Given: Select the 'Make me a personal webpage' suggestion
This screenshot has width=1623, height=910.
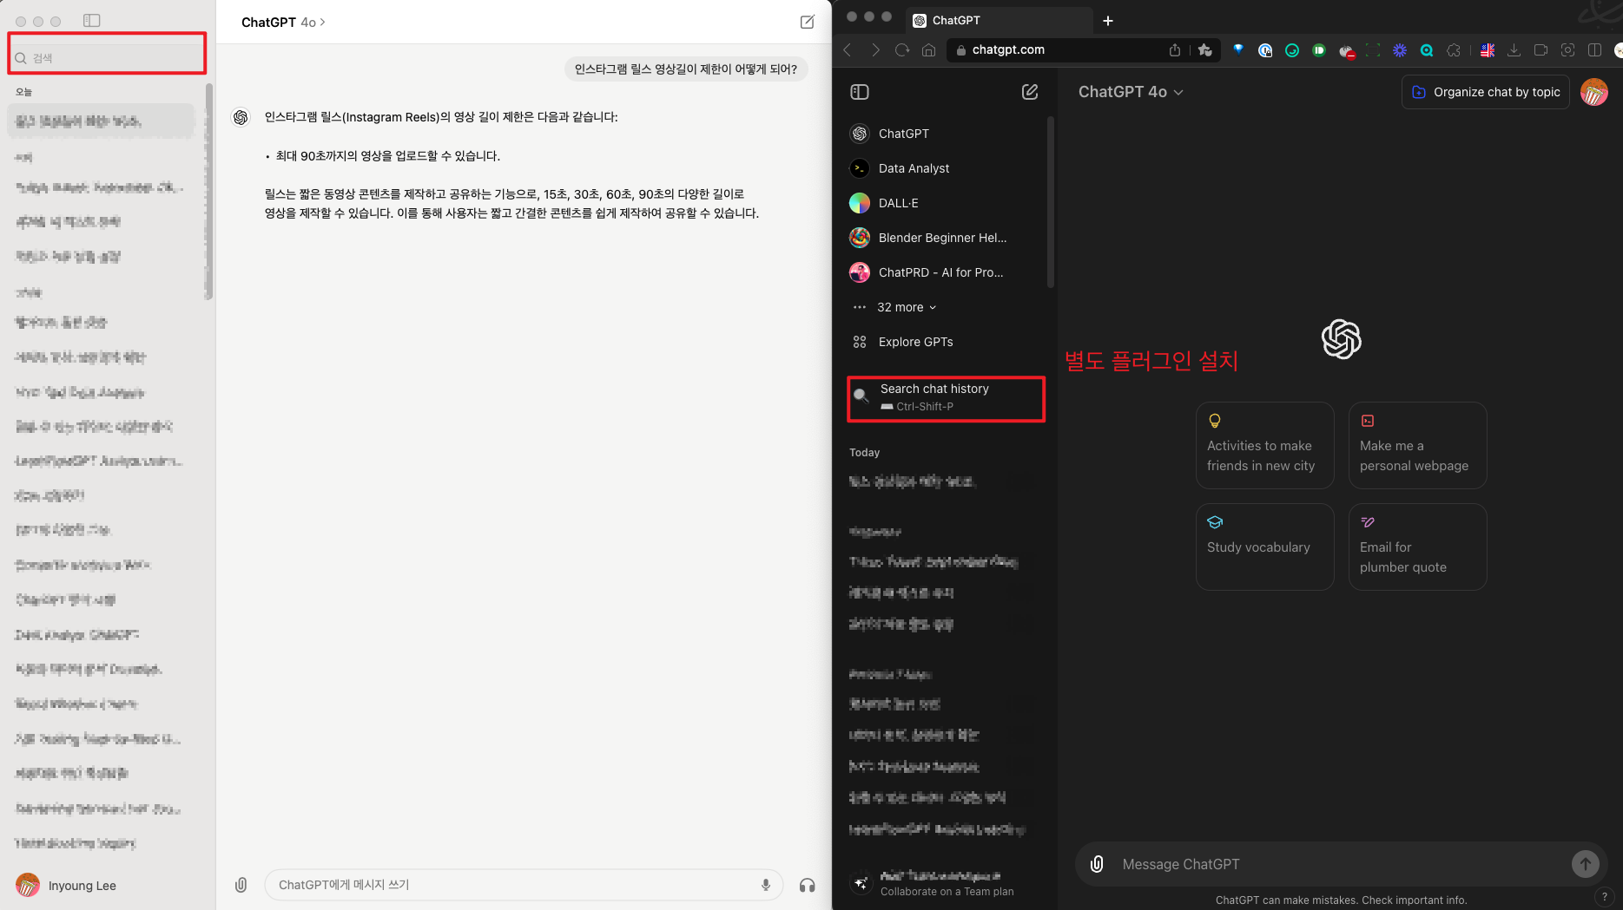Looking at the screenshot, I should point(1417,445).
